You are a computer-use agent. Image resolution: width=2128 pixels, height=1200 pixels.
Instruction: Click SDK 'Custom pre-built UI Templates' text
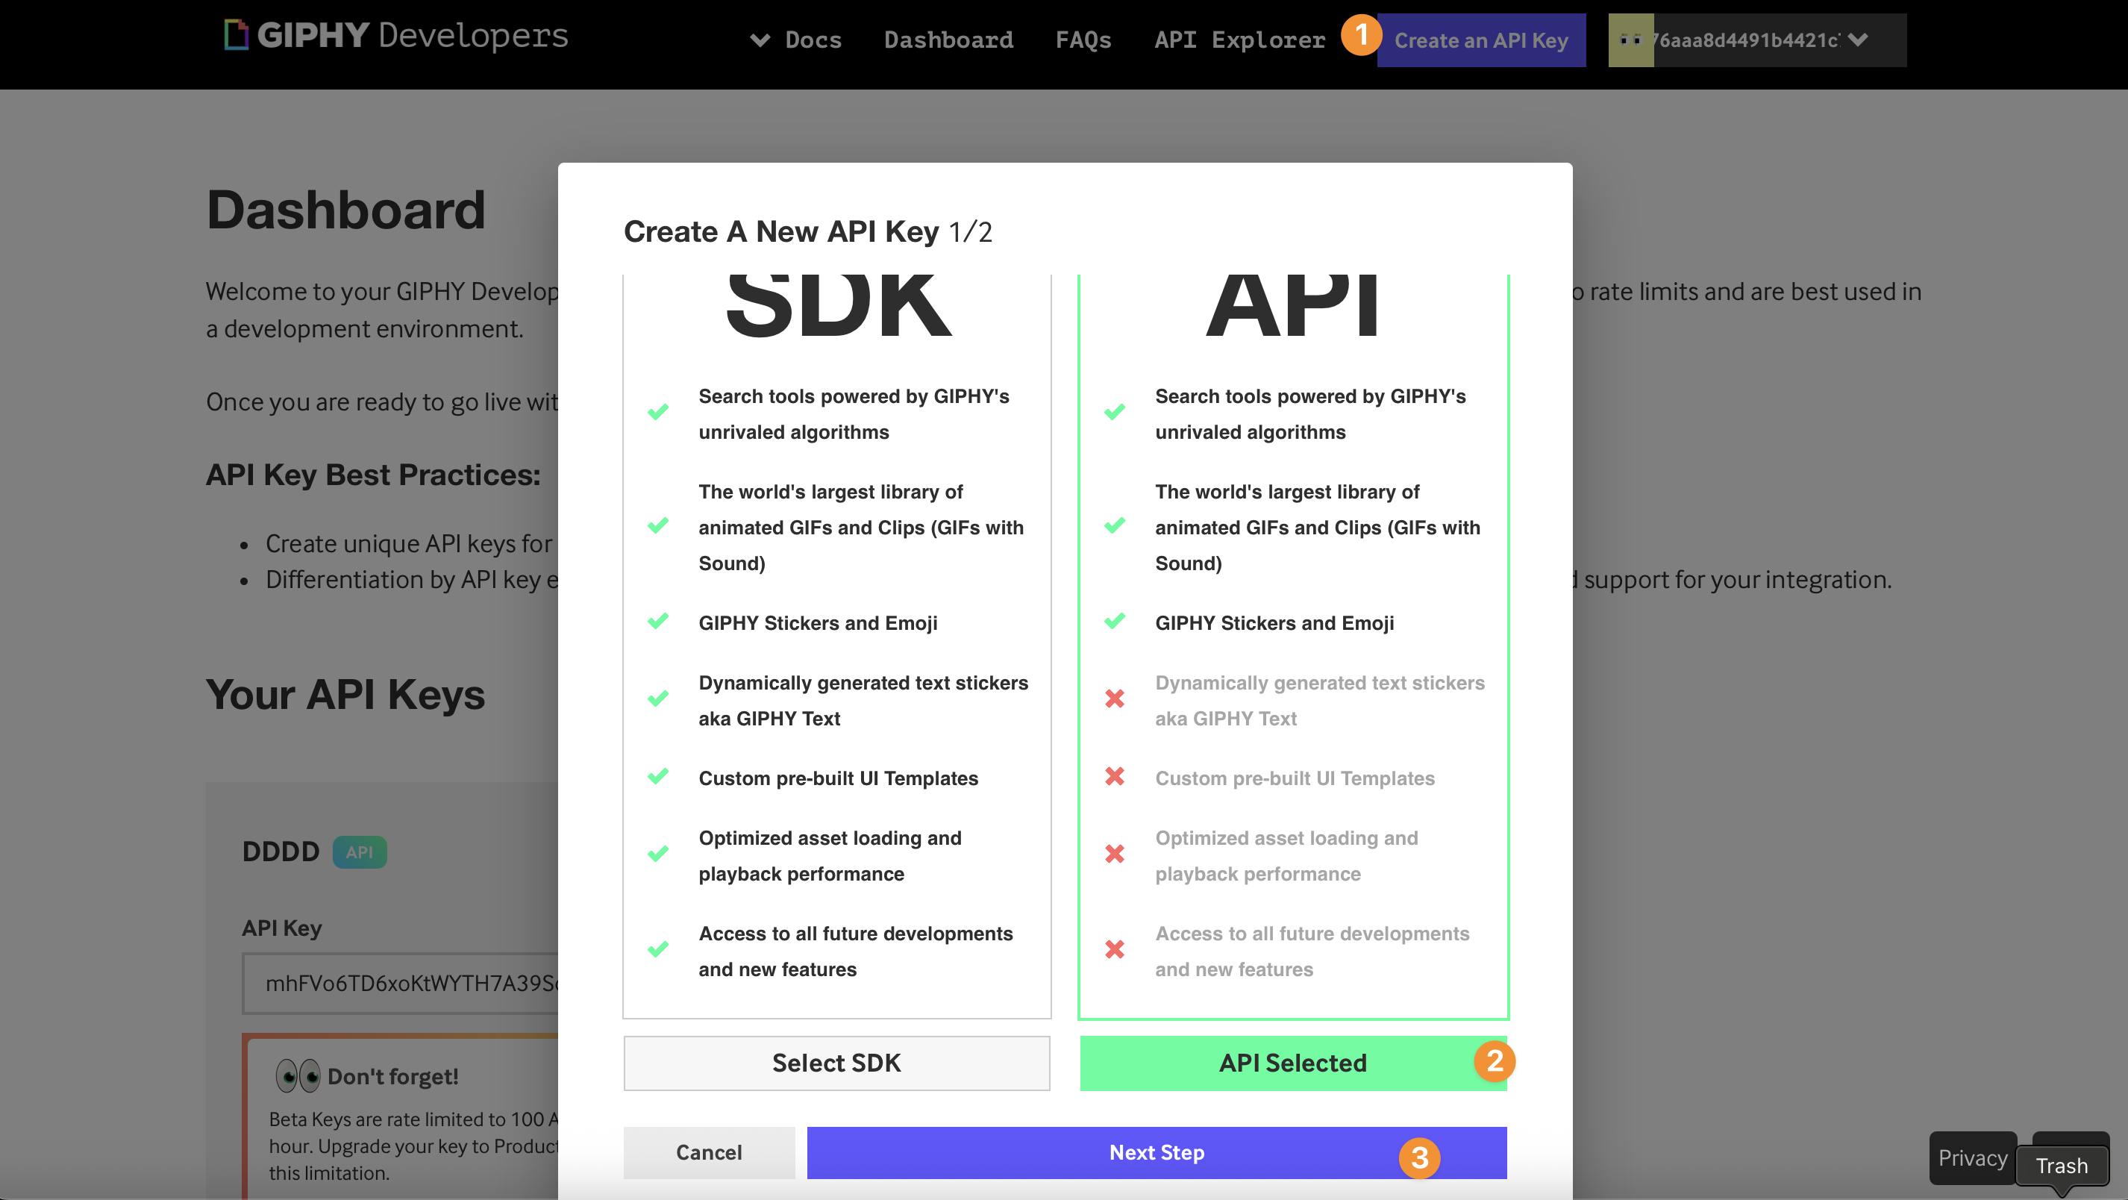(x=839, y=778)
